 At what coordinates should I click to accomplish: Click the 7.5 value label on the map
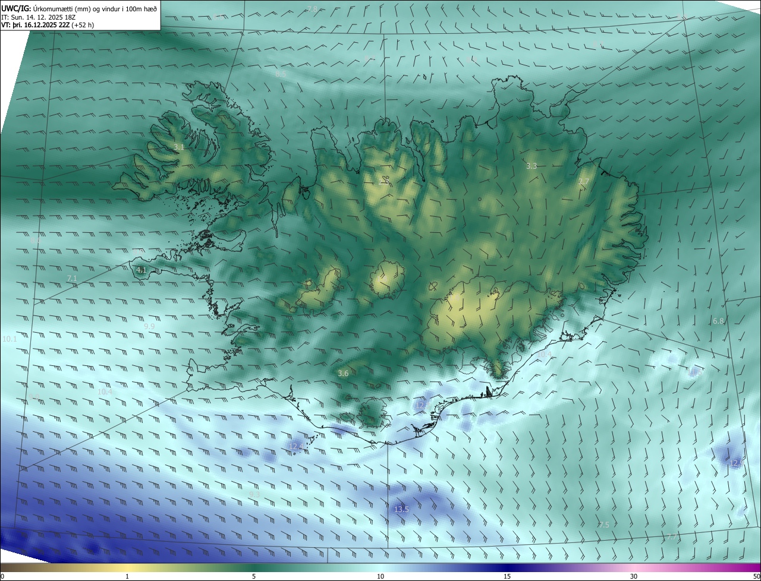pyautogui.click(x=603, y=525)
